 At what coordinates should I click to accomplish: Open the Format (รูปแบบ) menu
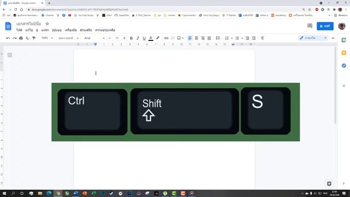[57, 30]
